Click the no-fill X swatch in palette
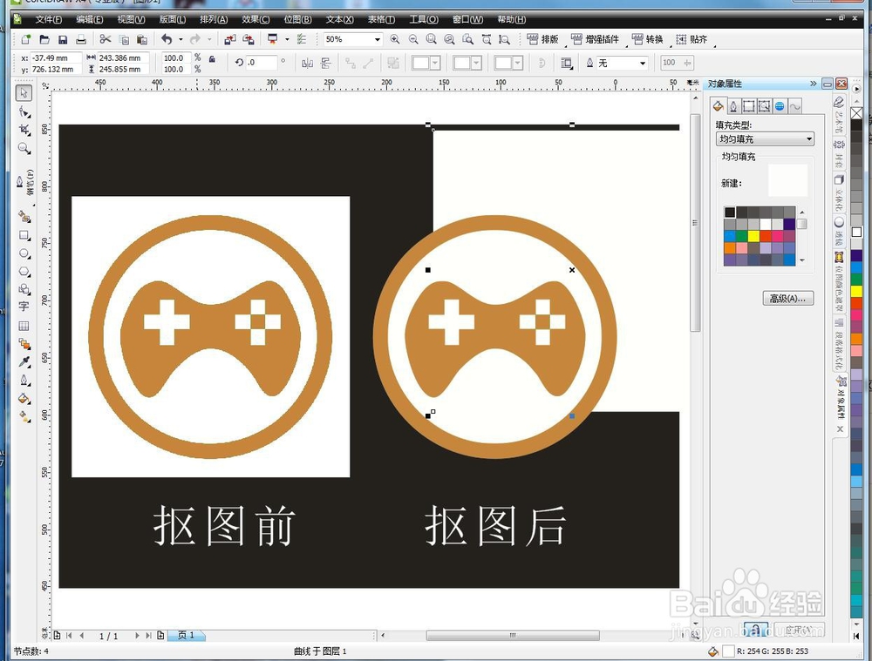The width and height of the screenshot is (872, 661). pos(856,113)
